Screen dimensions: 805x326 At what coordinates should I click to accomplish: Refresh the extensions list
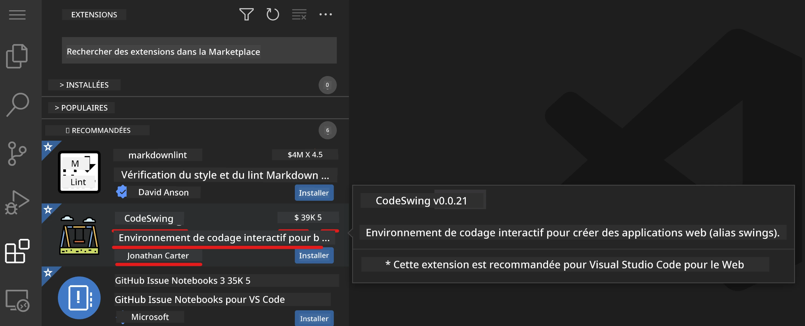click(x=272, y=14)
